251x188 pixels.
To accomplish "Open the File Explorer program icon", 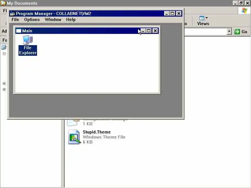I will tap(28, 45).
